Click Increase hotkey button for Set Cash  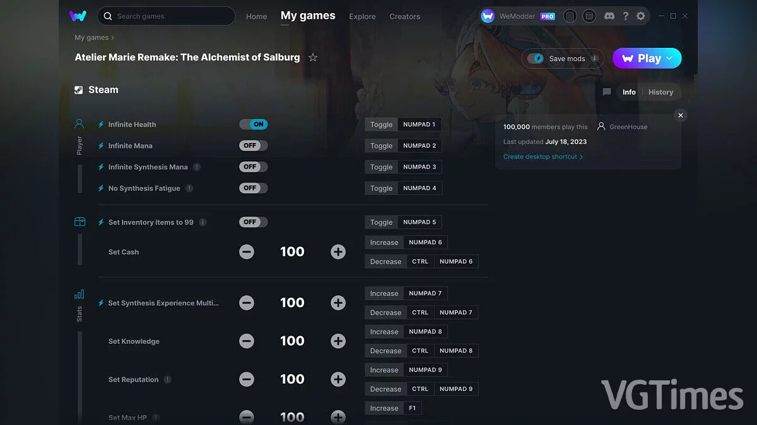(x=384, y=242)
